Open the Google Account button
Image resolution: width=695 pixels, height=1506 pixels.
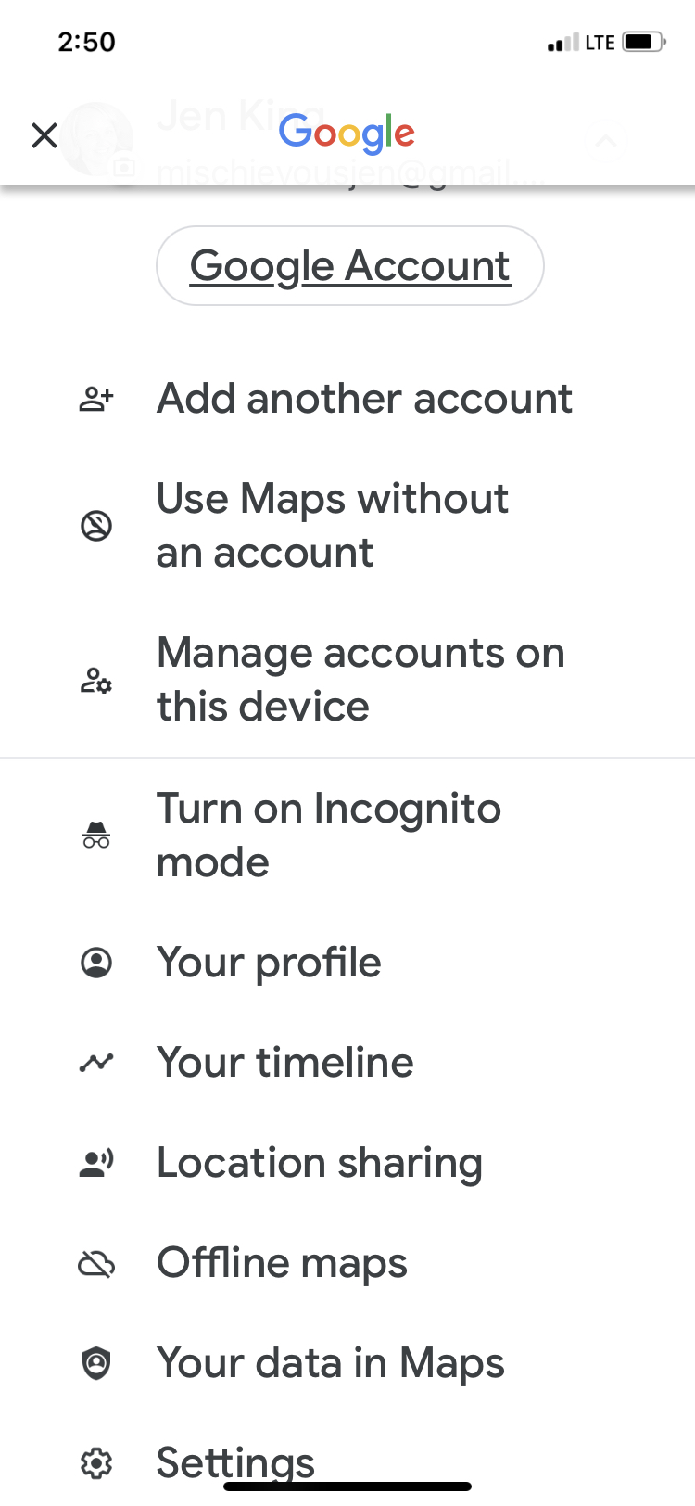click(x=349, y=265)
